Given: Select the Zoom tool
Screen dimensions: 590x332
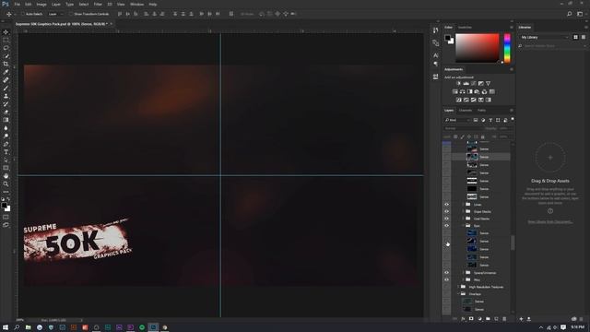Looking at the screenshot, I should coord(6,184).
